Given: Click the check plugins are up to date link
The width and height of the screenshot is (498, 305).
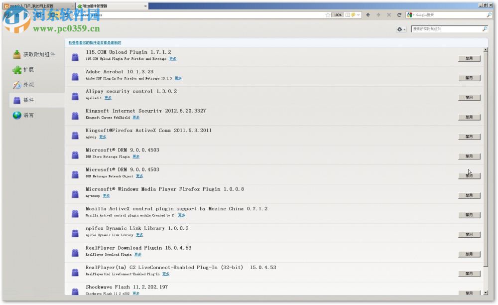Looking at the screenshot, I should pyautogui.click(x=95, y=42).
